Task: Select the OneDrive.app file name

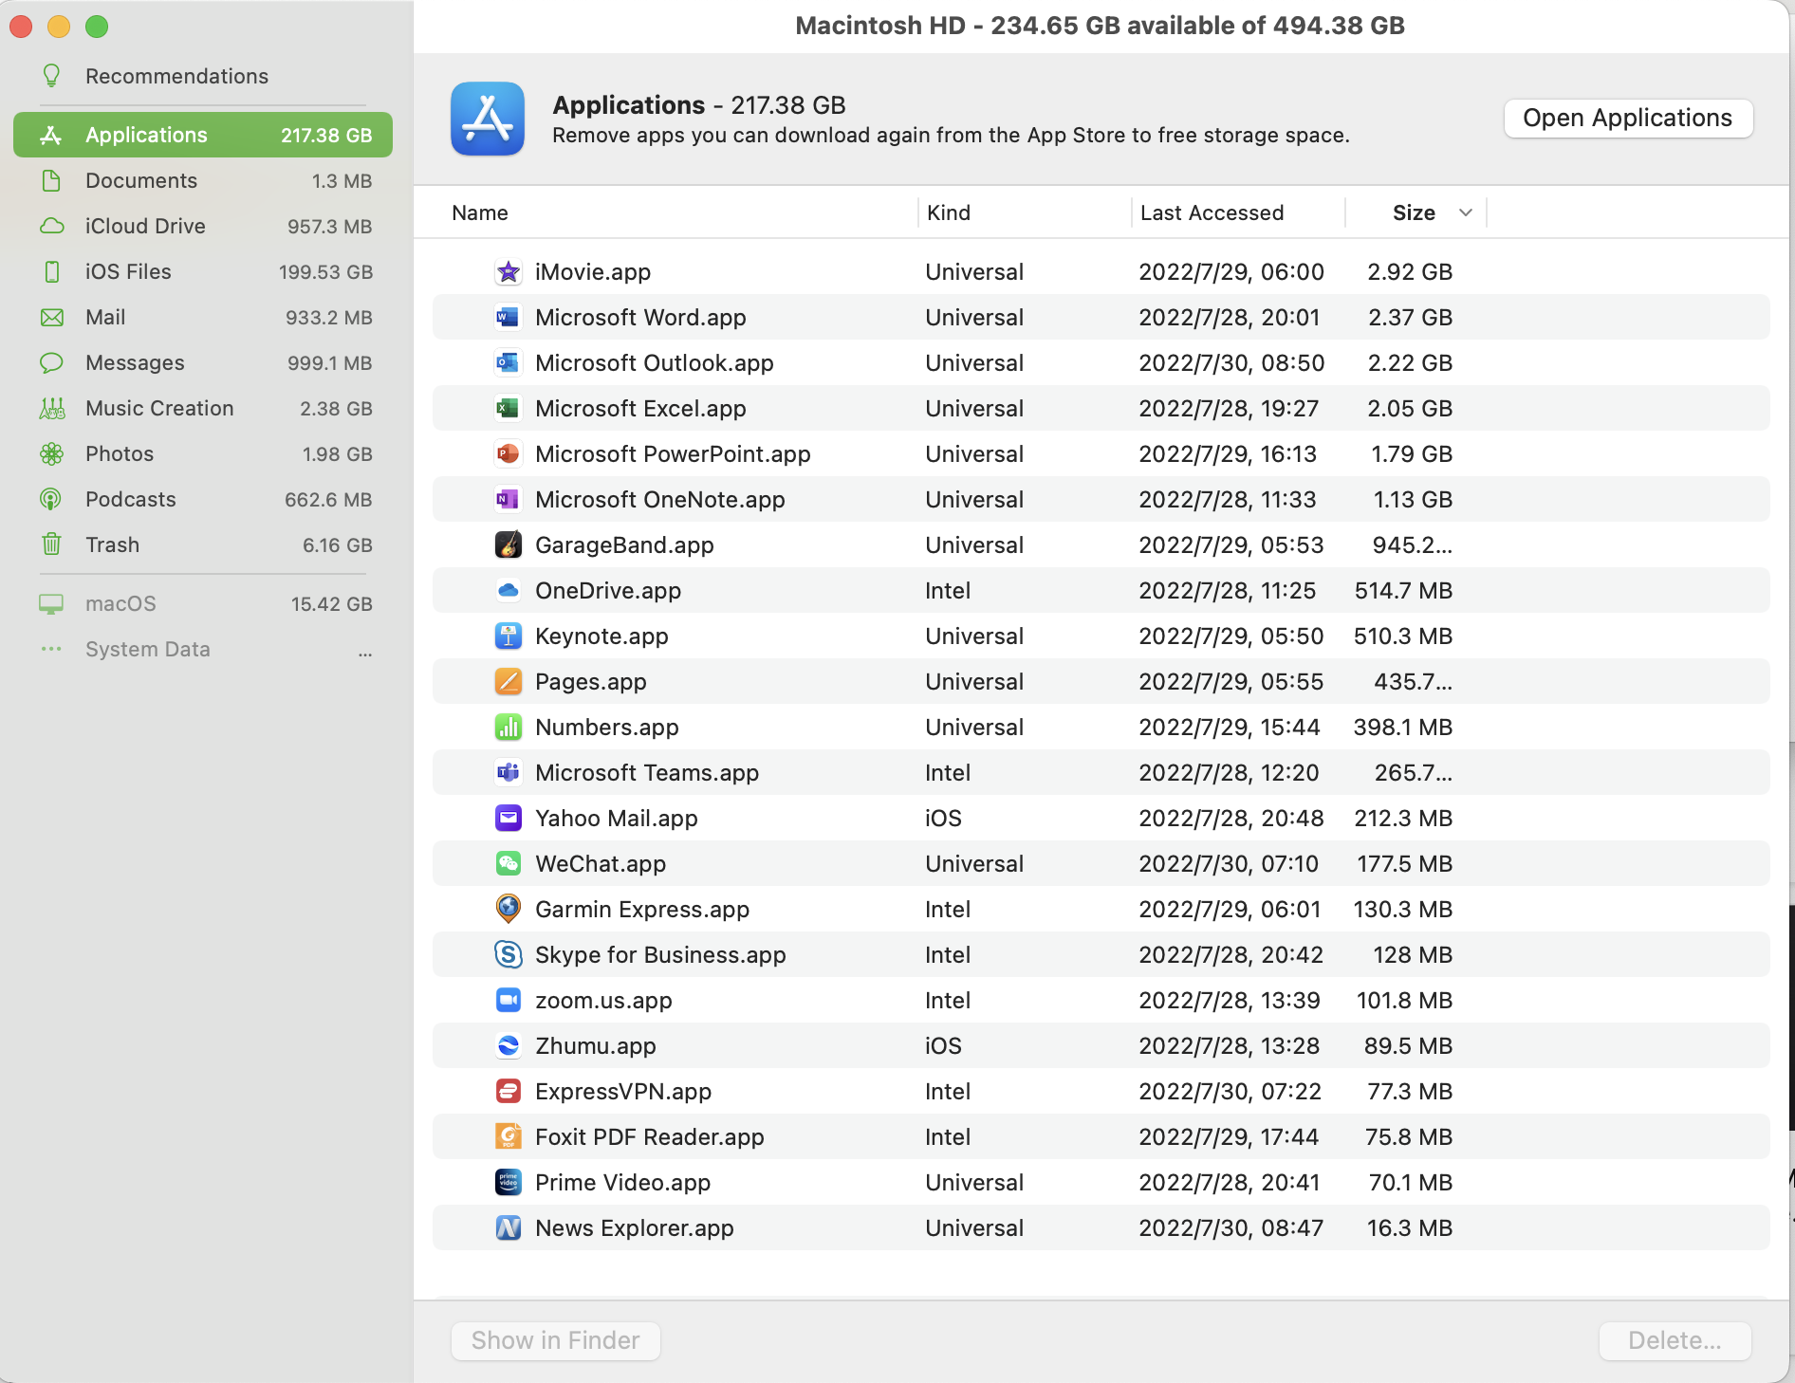Action: click(x=608, y=591)
